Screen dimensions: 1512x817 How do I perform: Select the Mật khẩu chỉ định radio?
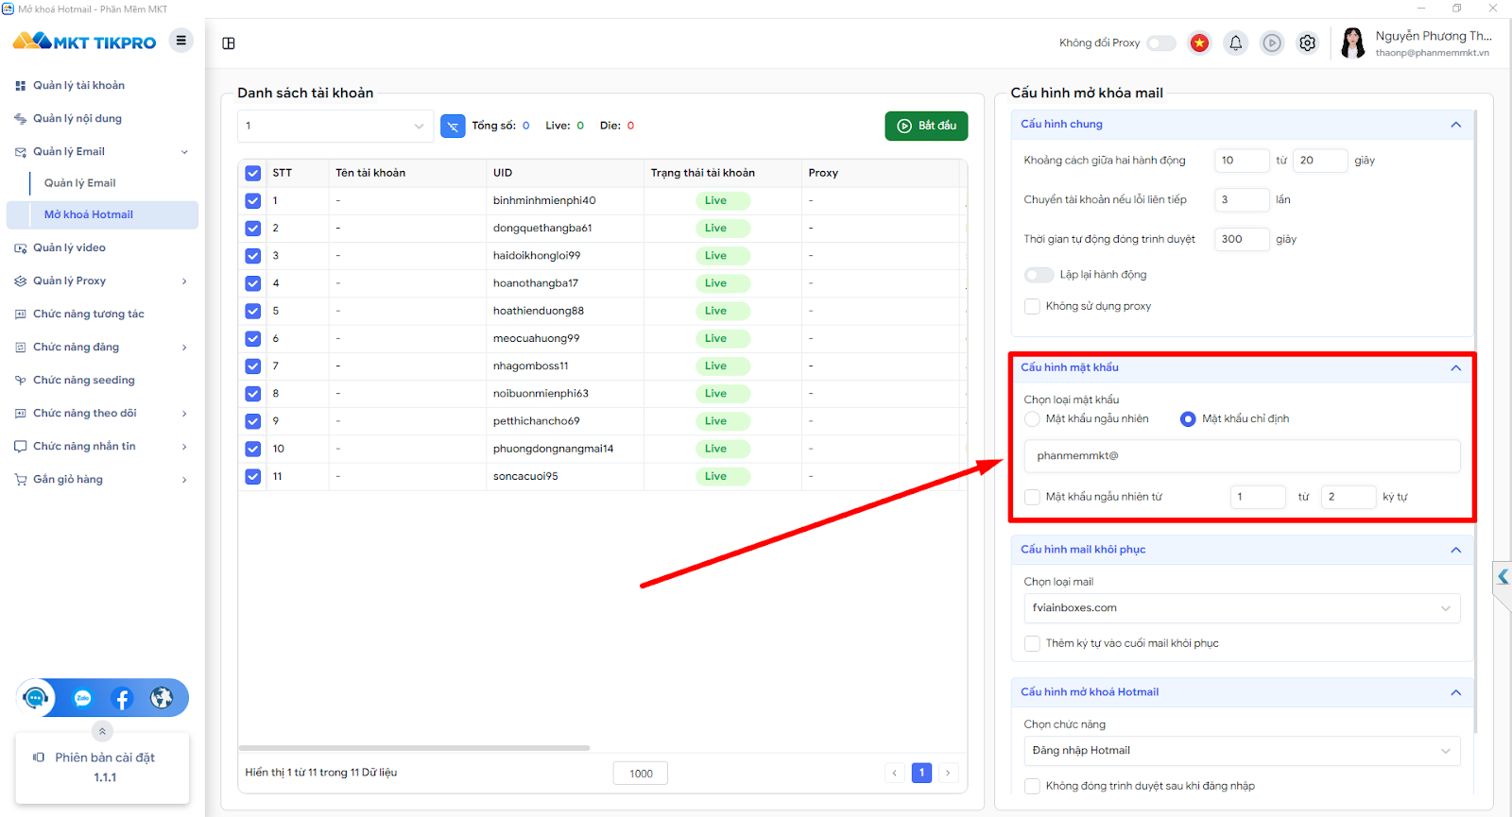point(1188,419)
